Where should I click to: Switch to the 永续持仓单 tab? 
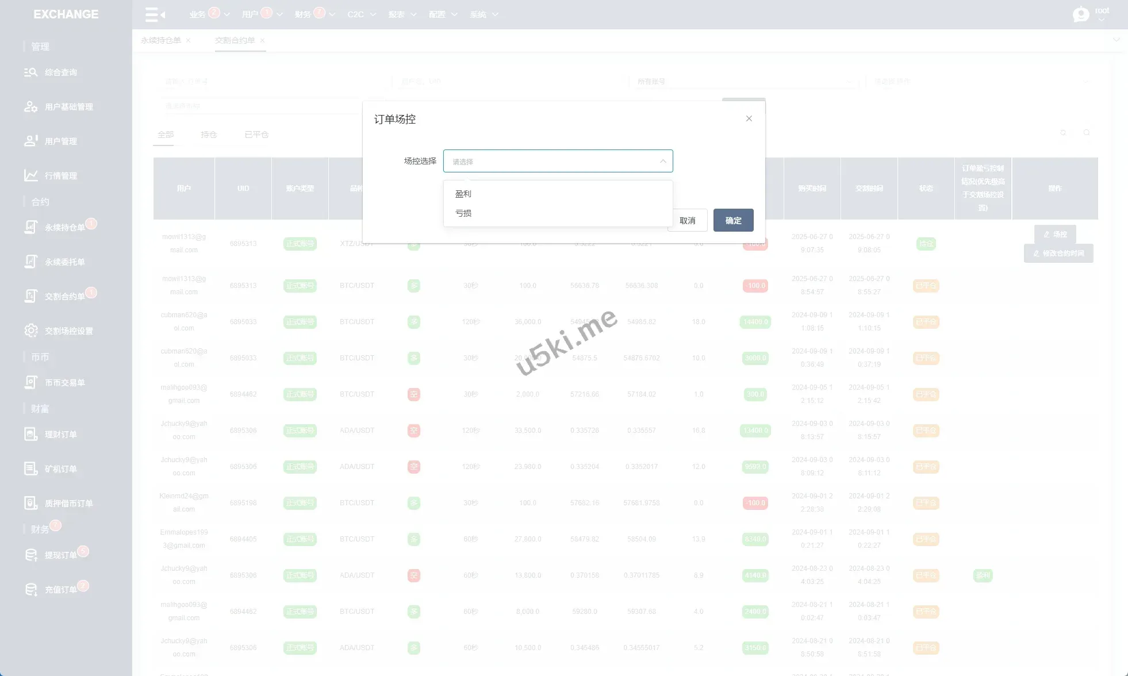(x=161, y=40)
